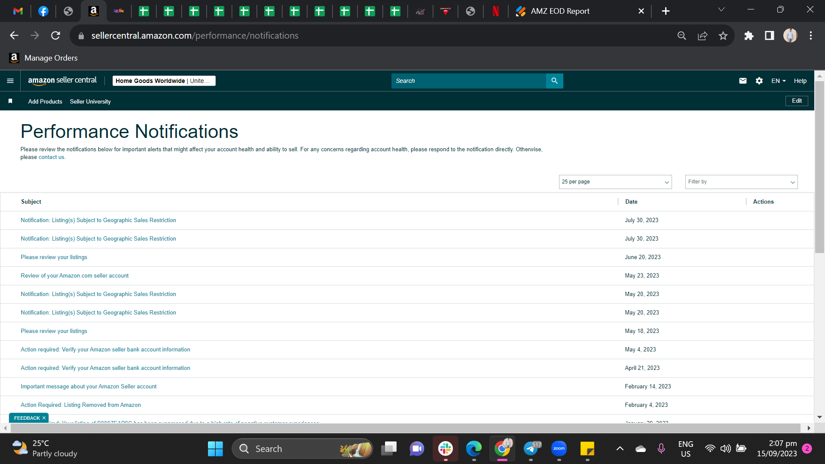
Task: Open Zoom from the taskbar
Action: tap(559, 449)
